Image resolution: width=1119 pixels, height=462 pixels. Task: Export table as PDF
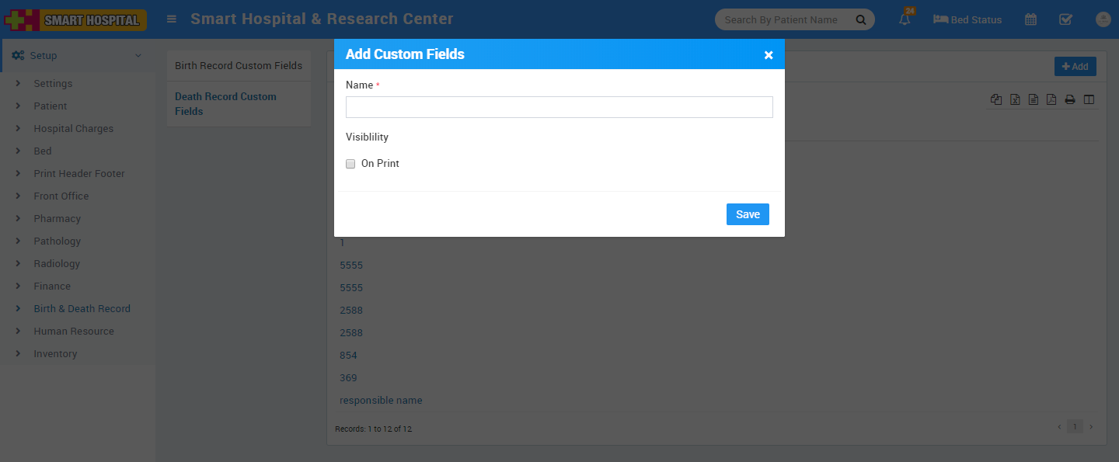point(1051,99)
